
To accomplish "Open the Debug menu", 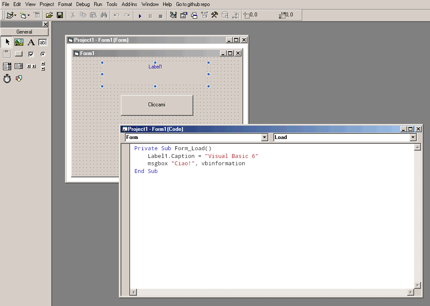I will point(83,4).
